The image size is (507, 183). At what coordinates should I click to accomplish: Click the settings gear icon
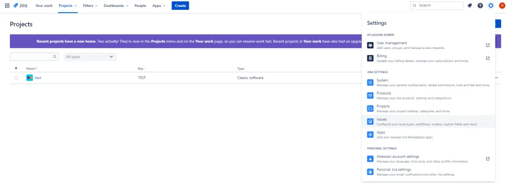(491, 5)
